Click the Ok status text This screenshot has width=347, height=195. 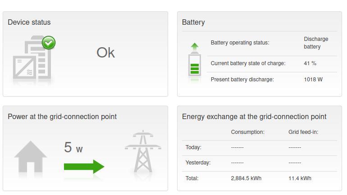pos(105,53)
